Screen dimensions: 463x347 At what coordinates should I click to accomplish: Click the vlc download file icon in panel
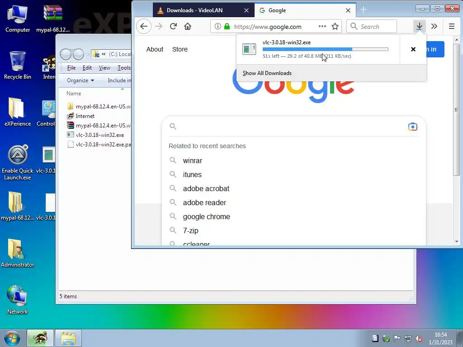(249, 49)
